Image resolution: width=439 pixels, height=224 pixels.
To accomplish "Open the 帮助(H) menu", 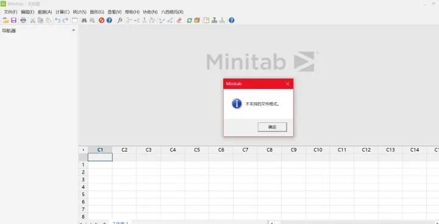I will pos(132,12).
